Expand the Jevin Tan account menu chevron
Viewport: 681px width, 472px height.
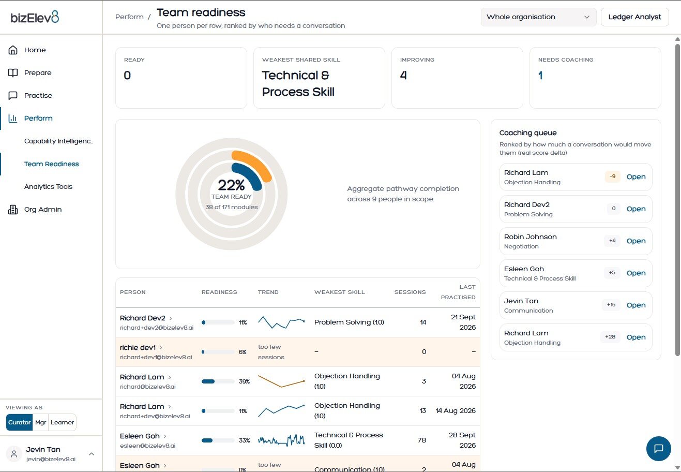pos(92,454)
